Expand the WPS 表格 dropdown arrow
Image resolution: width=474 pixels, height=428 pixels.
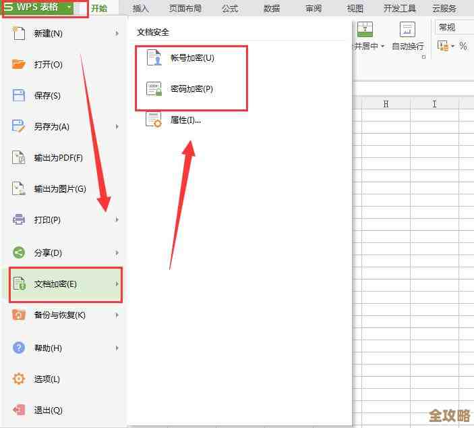[x=69, y=7]
